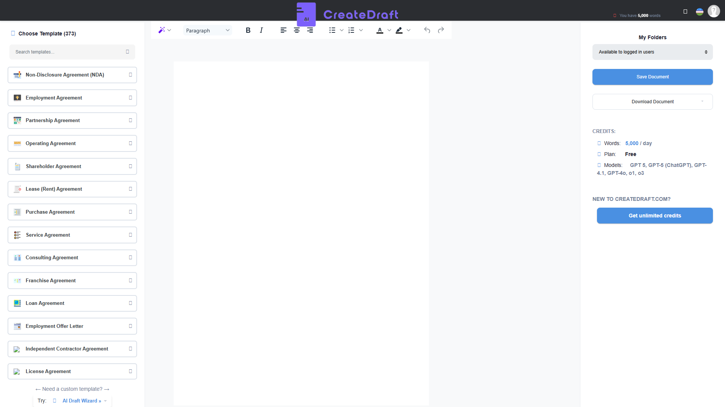725x407 pixels.
Task: Insert a bulleted list
Action: (332, 30)
